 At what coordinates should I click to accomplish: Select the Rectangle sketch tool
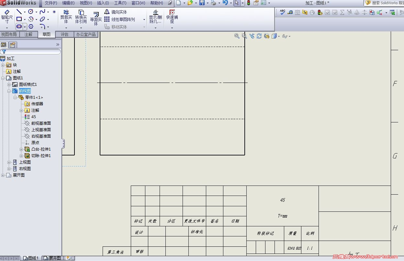[19, 19]
